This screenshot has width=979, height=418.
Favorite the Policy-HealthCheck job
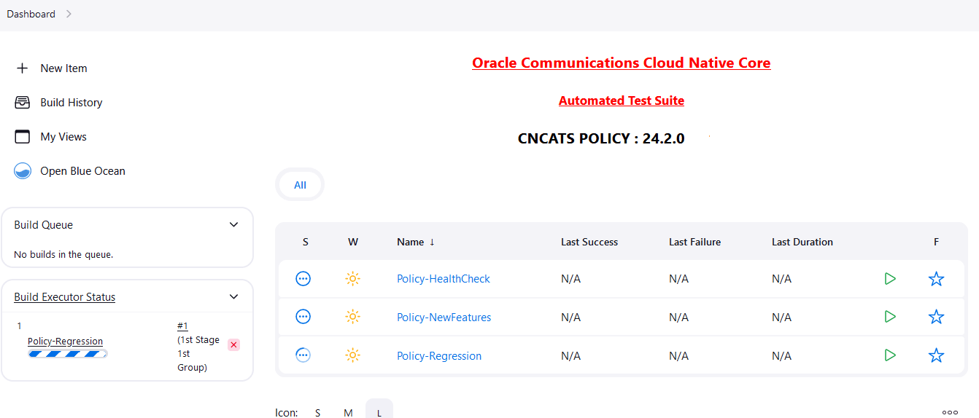tap(937, 279)
